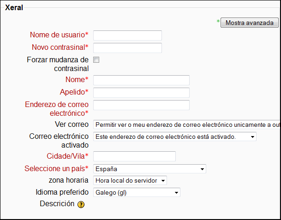
Task: Toggle the Forzar mudanza de contrasinal checkbox
Action: pyautogui.click(x=96, y=60)
